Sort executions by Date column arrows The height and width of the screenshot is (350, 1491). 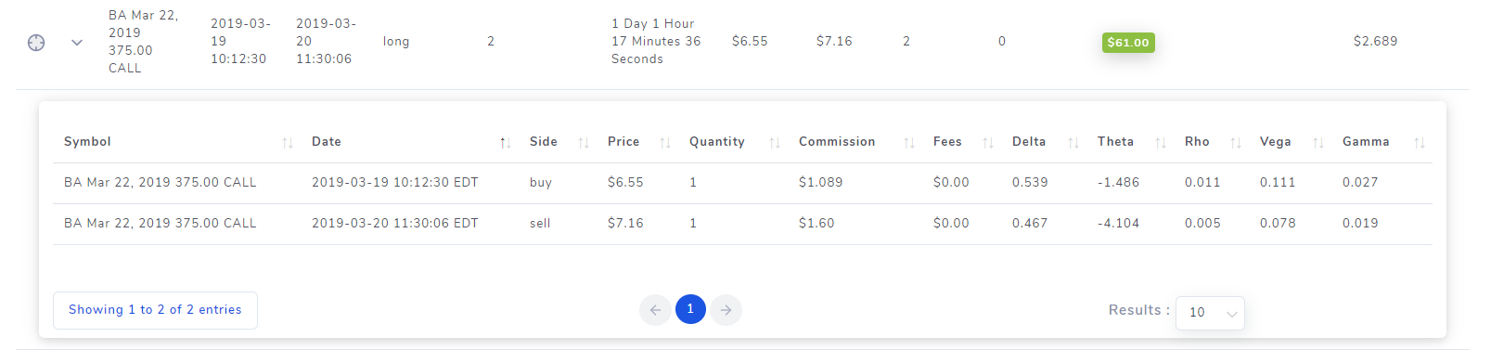tap(505, 142)
